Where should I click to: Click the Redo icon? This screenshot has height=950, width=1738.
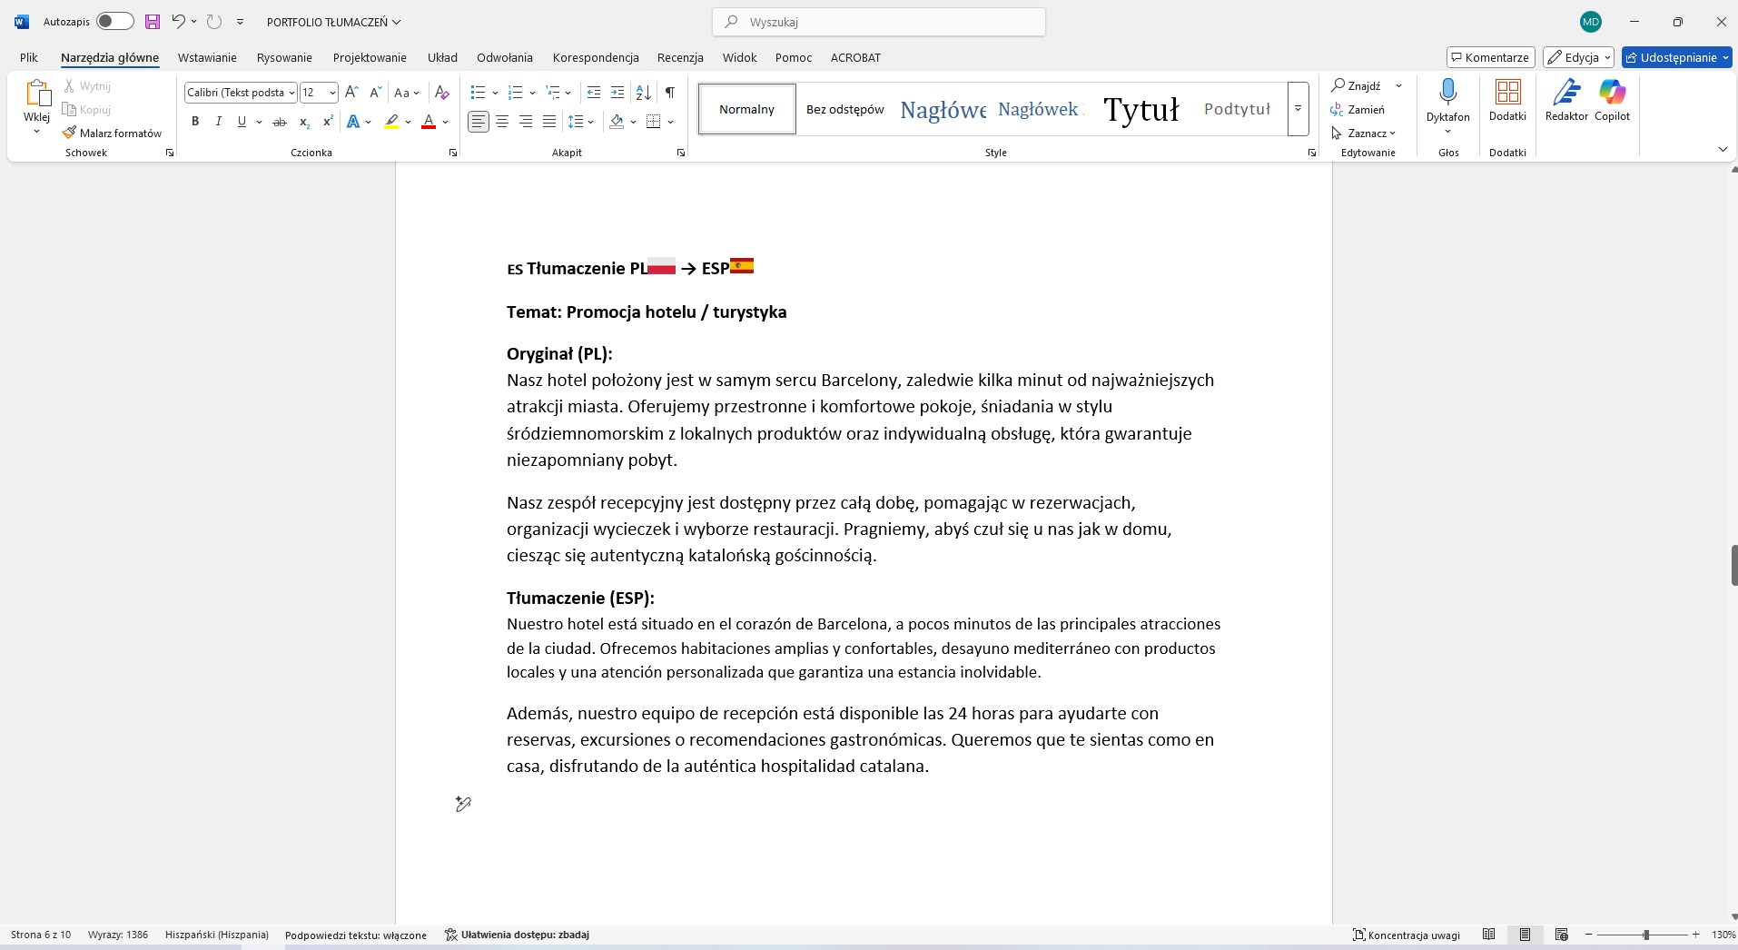point(214,22)
